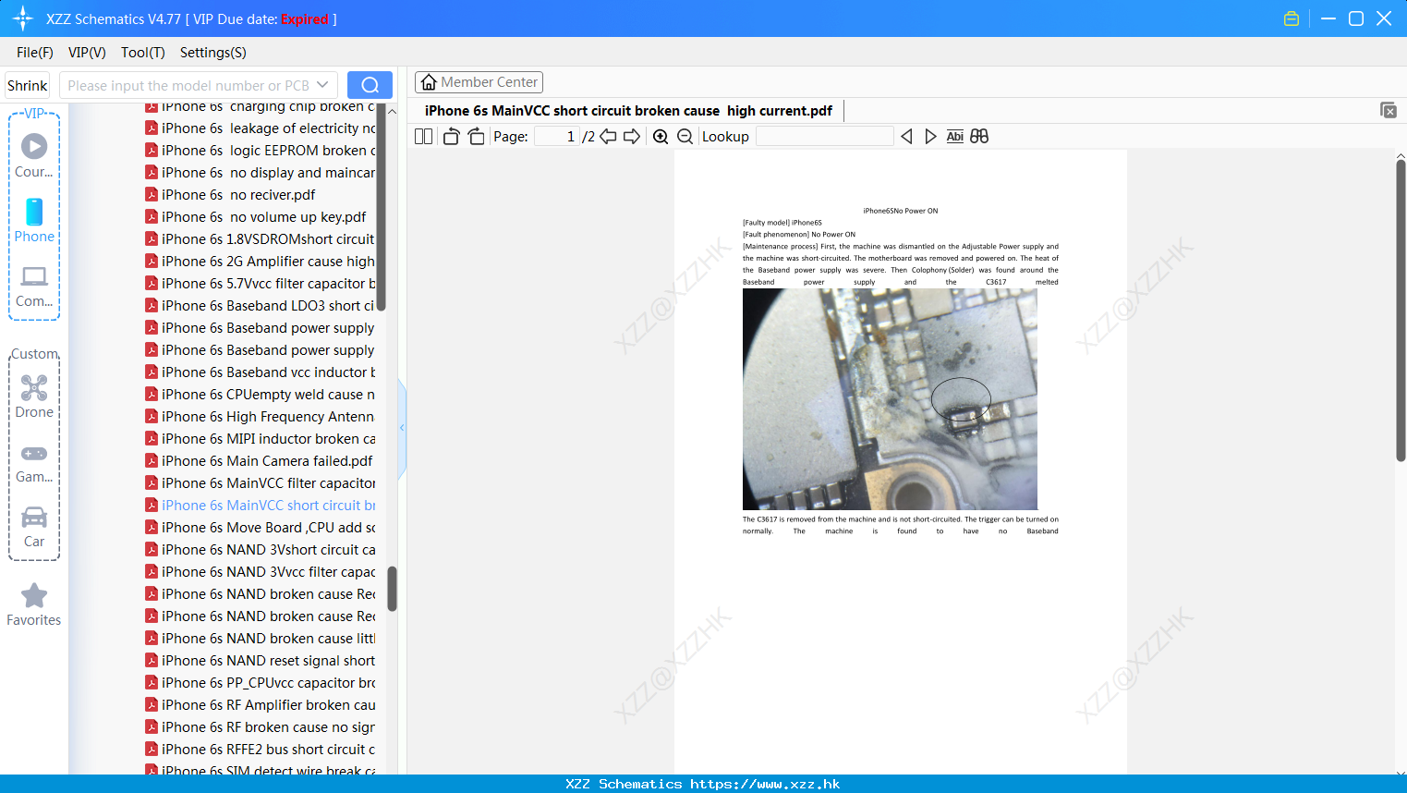The height and width of the screenshot is (793, 1407).
Task: Close the document panel icon
Action: tap(1389, 110)
